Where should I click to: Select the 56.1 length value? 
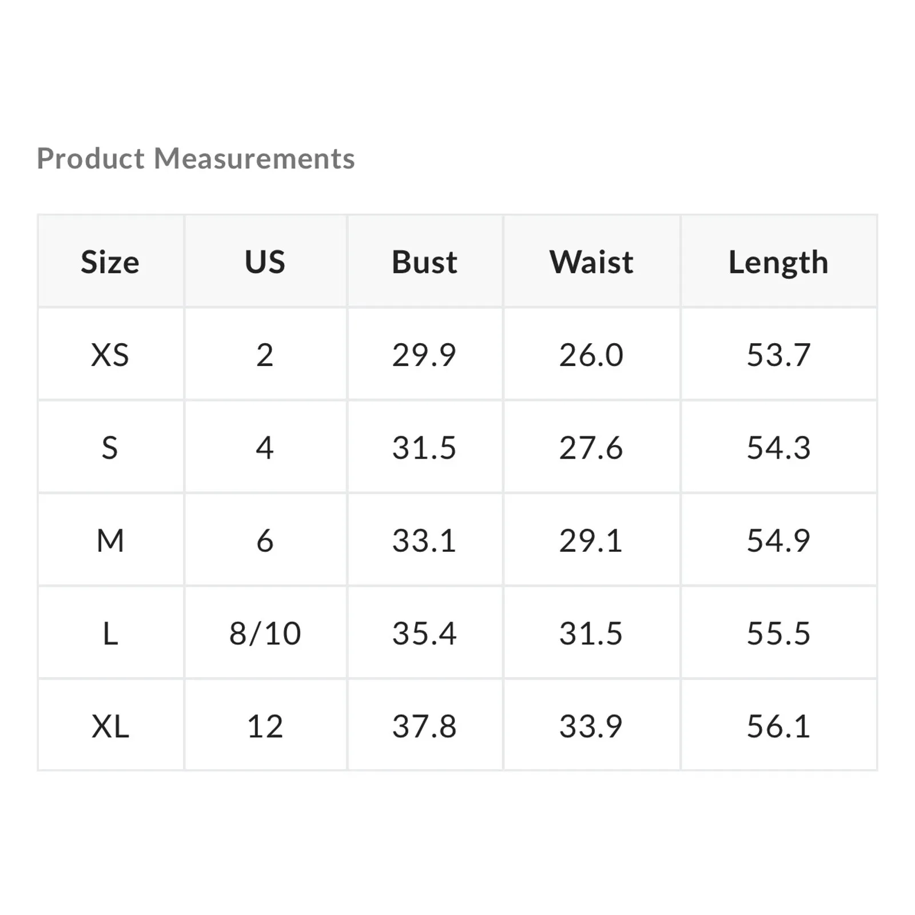(x=778, y=726)
